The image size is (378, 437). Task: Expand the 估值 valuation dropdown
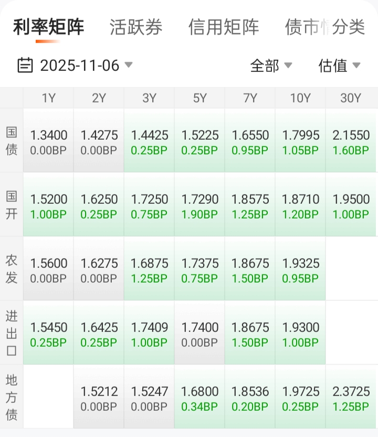tap(339, 66)
